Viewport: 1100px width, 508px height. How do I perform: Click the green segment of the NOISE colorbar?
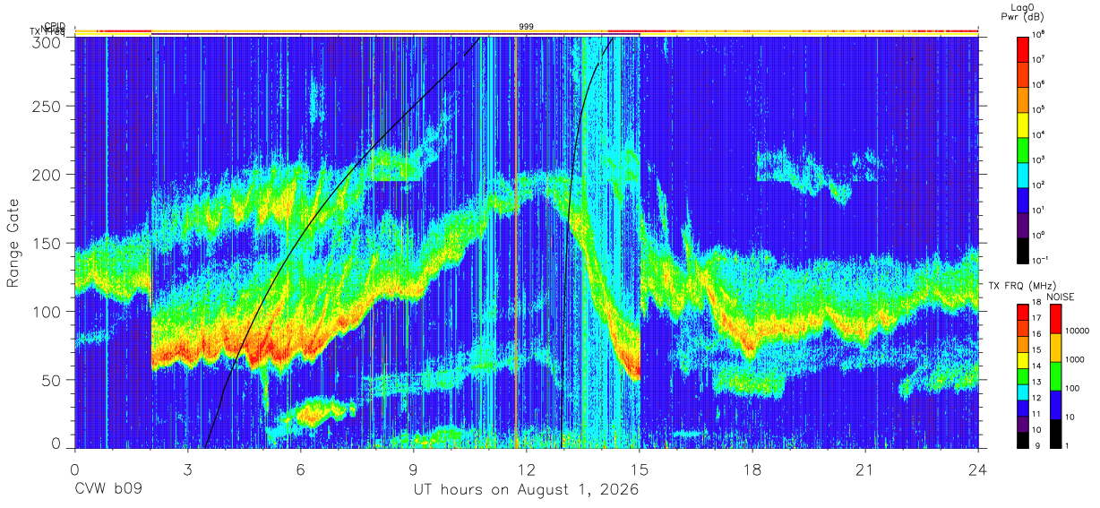click(x=1055, y=375)
